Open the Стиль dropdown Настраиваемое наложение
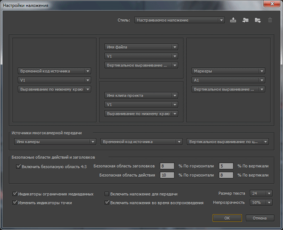The height and width of the screenshot is (230, 283). (x=179, y=20)
